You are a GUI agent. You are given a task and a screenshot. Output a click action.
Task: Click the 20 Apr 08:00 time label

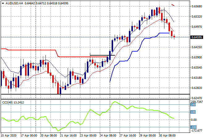click(x=49, y=136)
